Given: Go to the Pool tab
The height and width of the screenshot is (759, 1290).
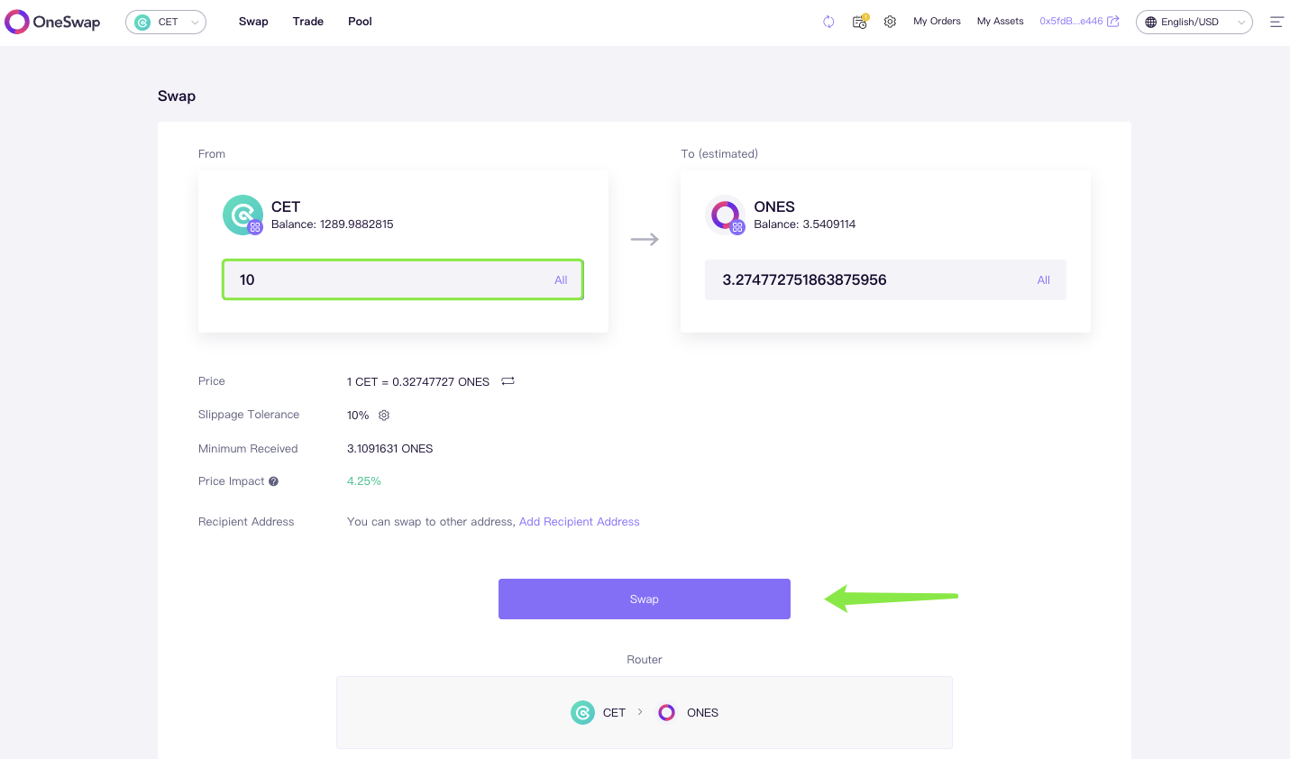Looking at the screenshot, I should click(x=360, y=22).
